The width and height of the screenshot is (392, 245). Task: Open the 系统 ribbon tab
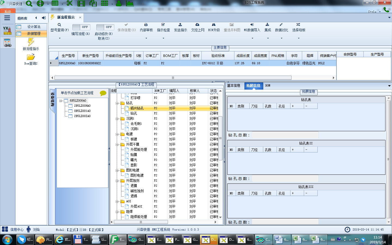(8, 11)
